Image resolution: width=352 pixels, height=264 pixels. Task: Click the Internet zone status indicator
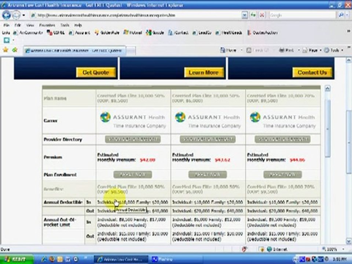(x=277, y=249)
